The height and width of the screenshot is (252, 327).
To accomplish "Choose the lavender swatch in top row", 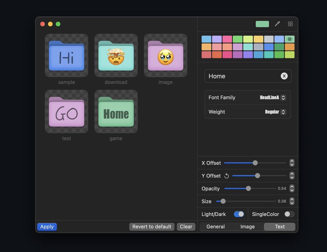I will (x=217, y=39).
